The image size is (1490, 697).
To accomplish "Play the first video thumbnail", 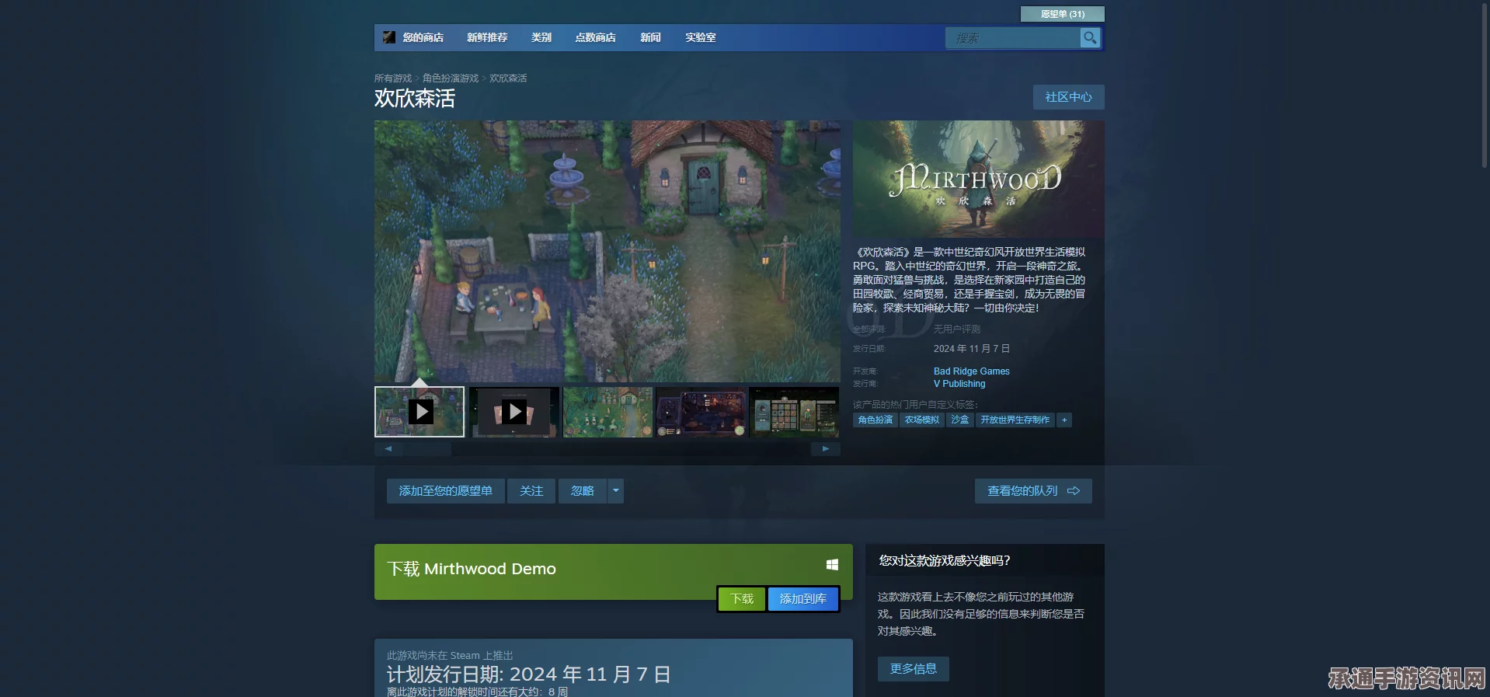I will tap(419, 412).
